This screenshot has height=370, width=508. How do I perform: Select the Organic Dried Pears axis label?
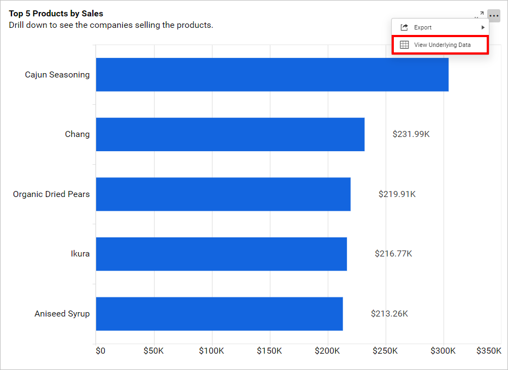click(51, 194)
